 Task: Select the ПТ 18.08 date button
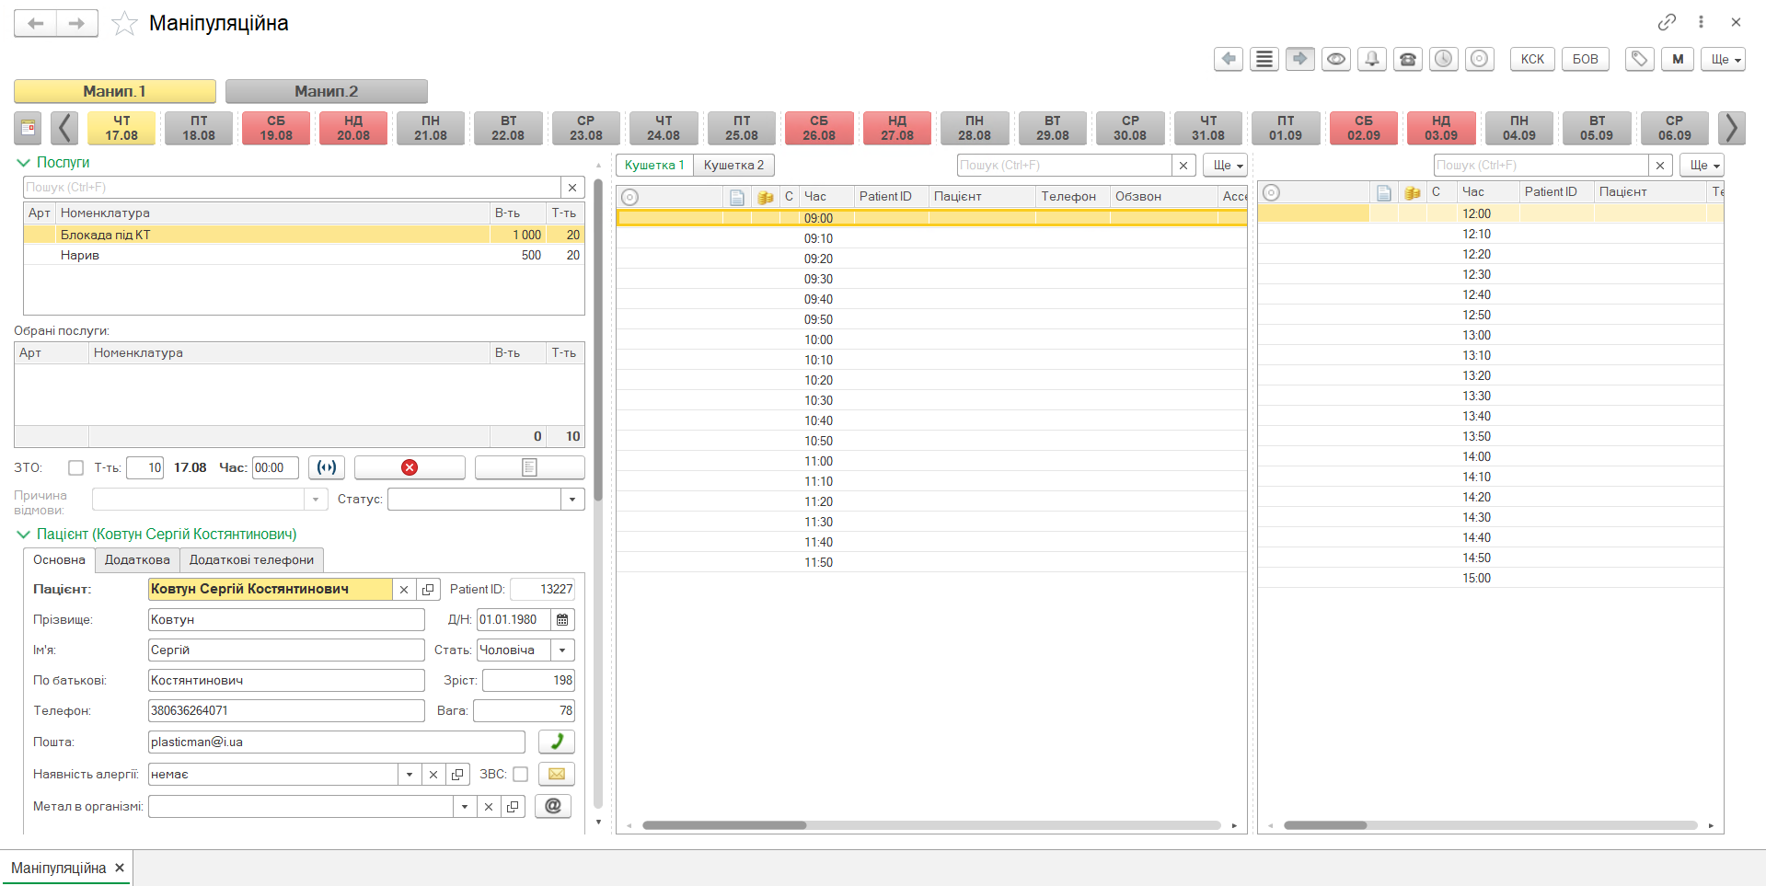click(199, 128)
